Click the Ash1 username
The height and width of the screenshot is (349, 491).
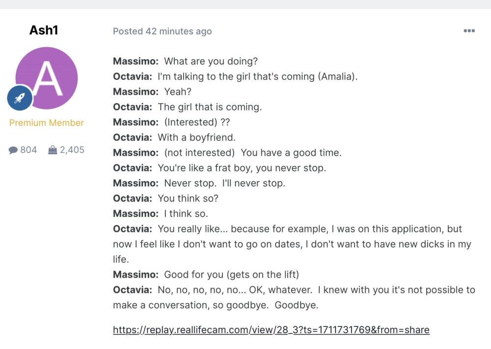tap(44, 30)
